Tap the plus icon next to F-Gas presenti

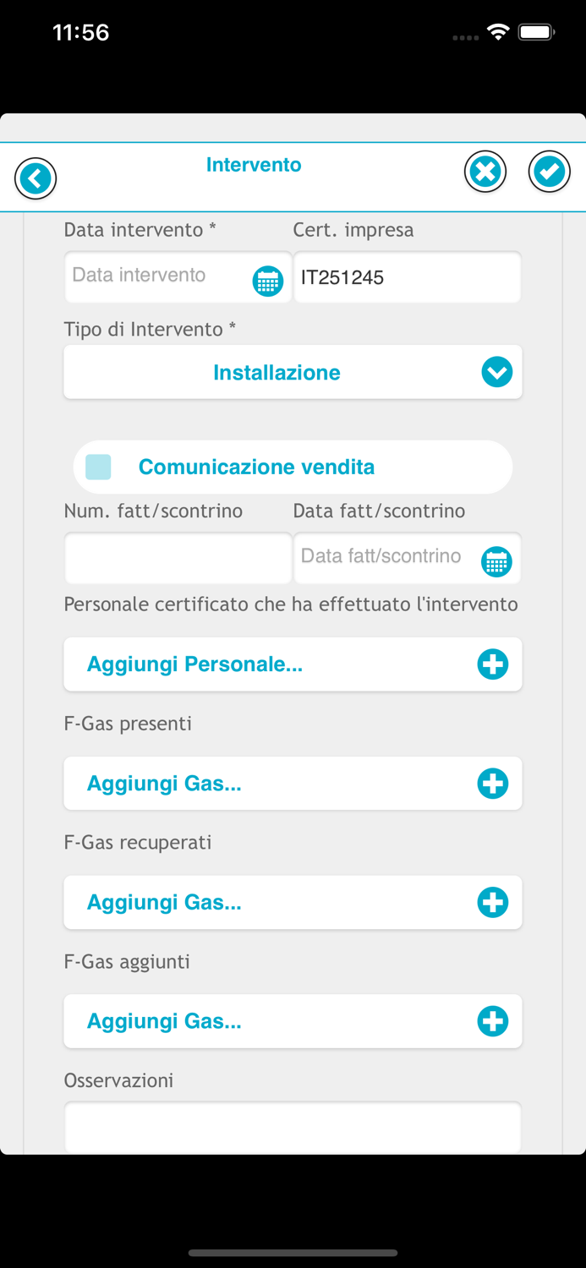pyautogui.click(x=493, y=783)
